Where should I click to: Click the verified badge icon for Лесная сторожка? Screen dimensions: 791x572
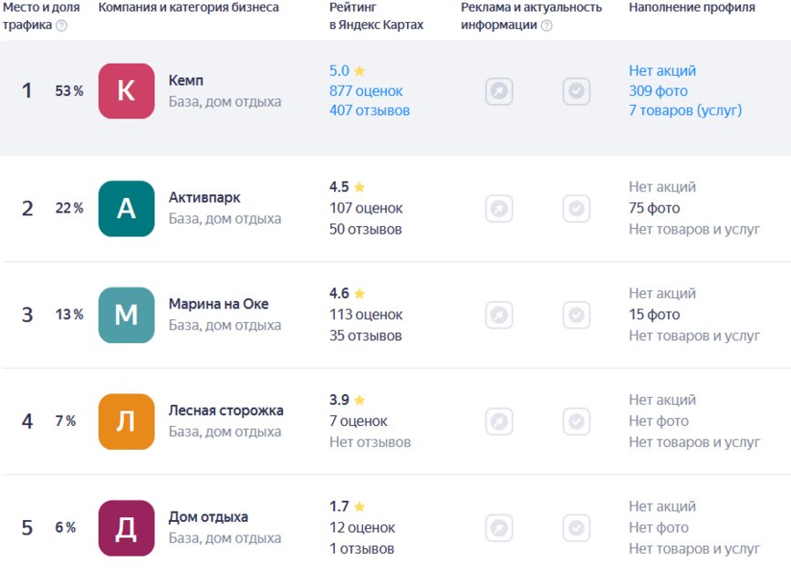(576, 421)
